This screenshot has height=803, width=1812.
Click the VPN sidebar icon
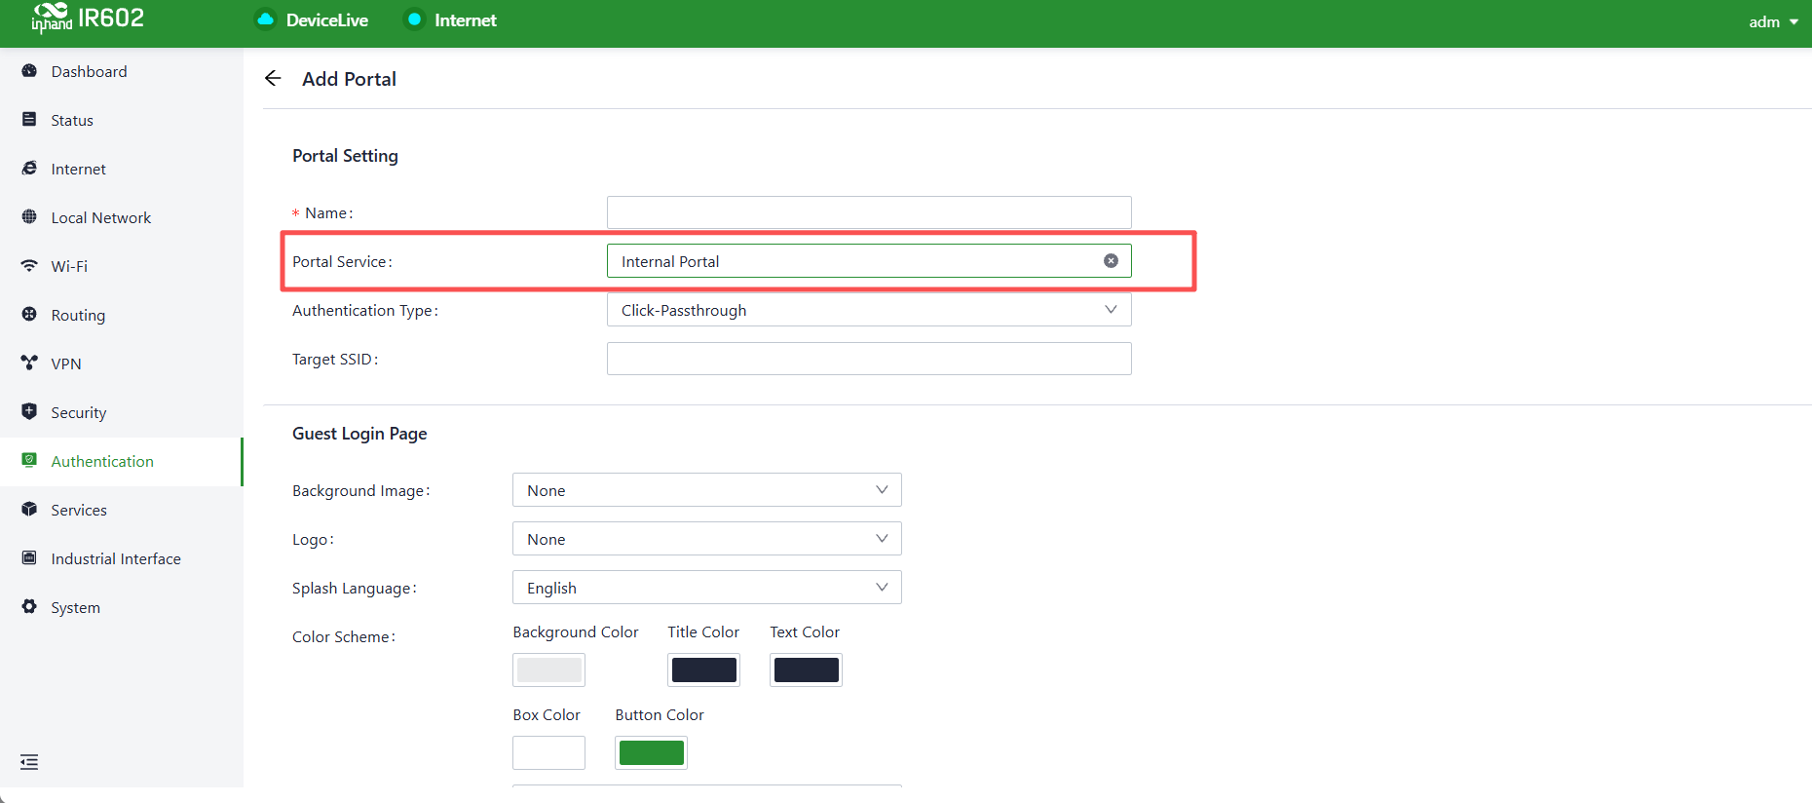coord(29,363)
